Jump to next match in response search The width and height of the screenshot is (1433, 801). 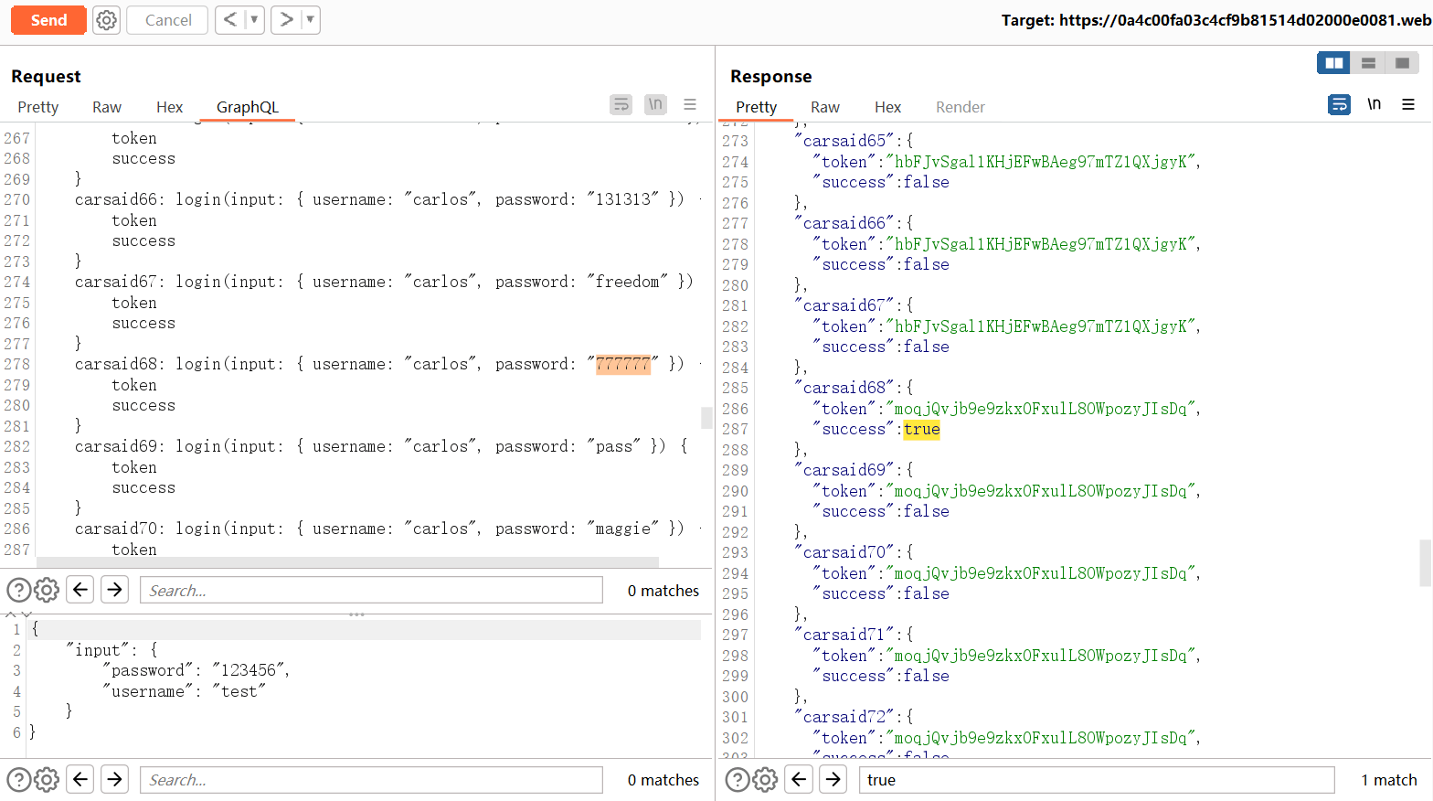point(833,780)
